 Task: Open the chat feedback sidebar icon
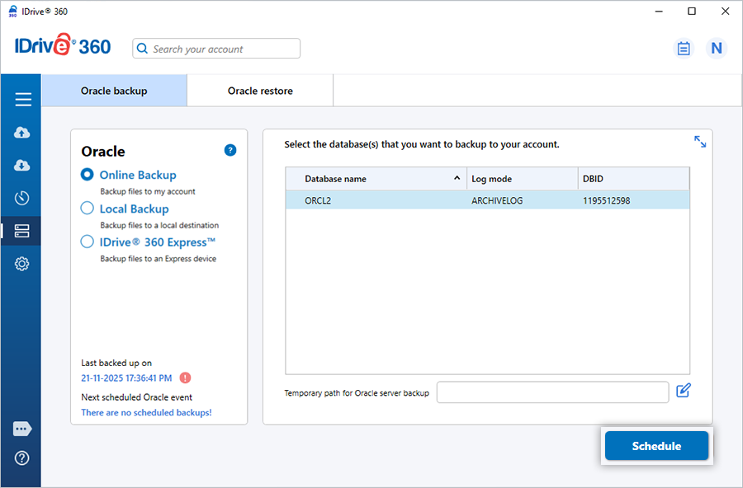pyautogui.click(x=22, y=429)
